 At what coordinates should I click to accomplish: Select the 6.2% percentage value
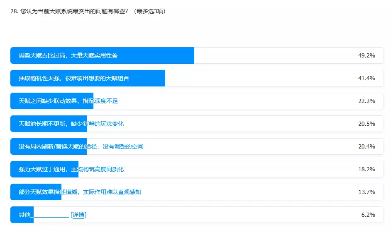coord(368,215)
